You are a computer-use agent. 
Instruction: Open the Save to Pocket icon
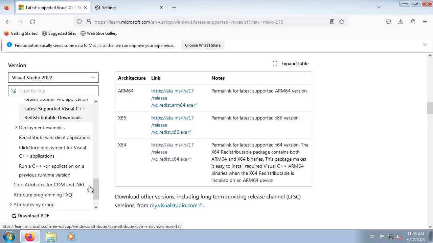coord(388,22)
